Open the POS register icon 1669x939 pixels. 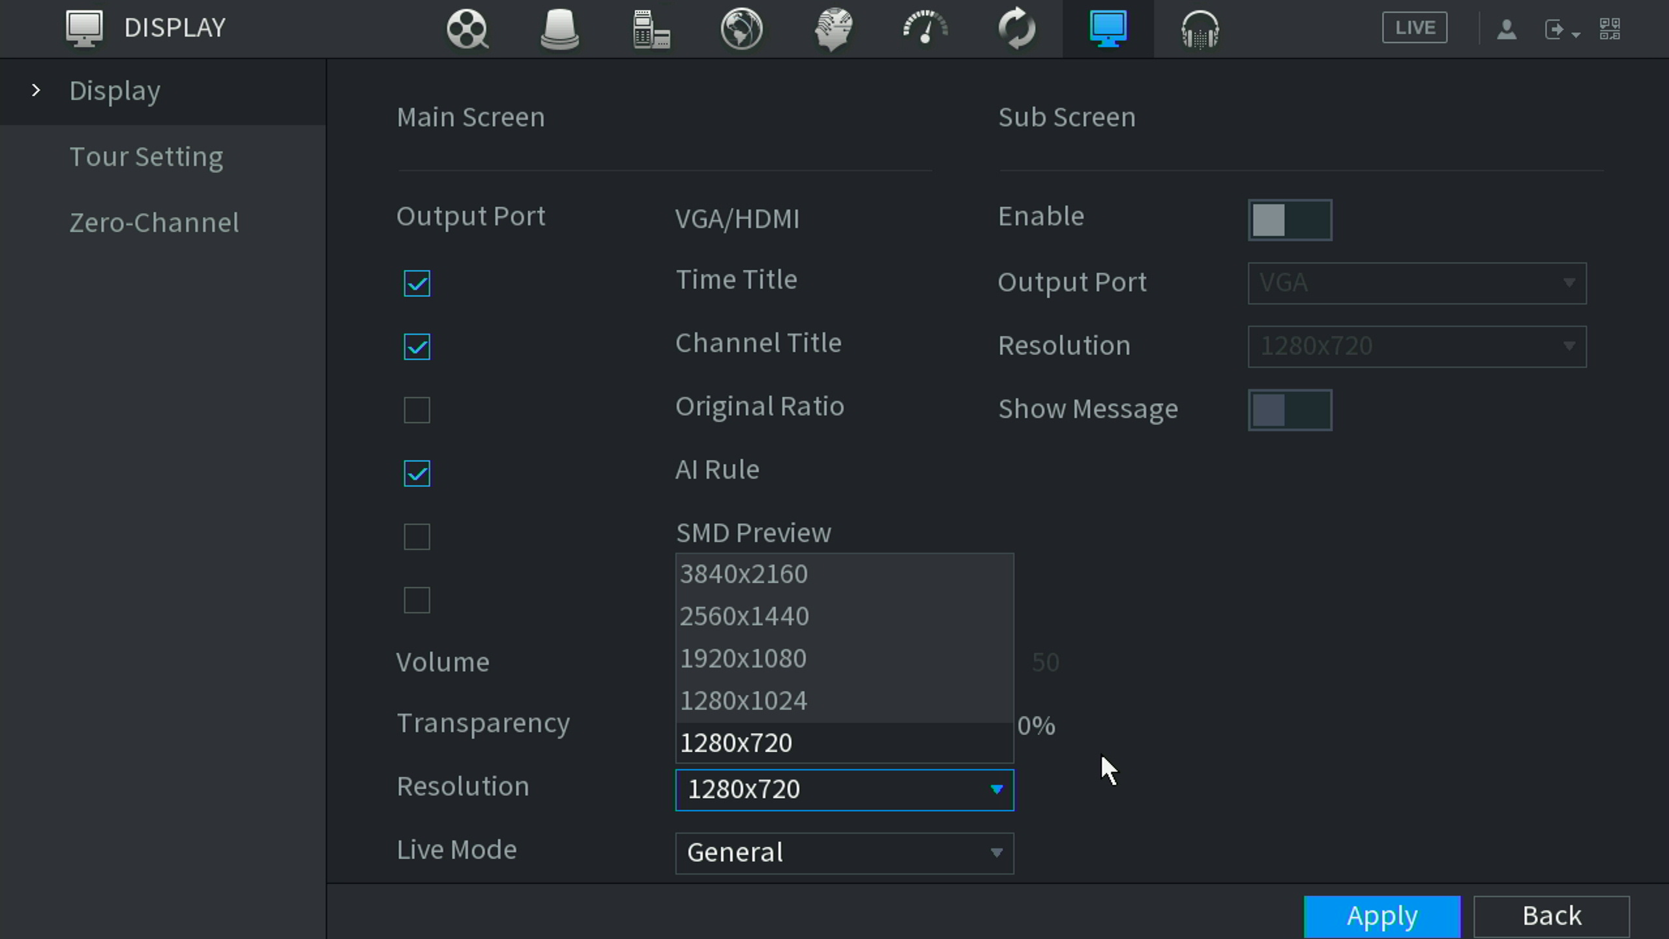pyautogui.click(x=651, y=29)
